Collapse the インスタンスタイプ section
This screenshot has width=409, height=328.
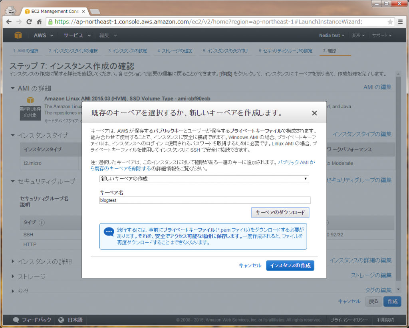(x=12, y=135)
